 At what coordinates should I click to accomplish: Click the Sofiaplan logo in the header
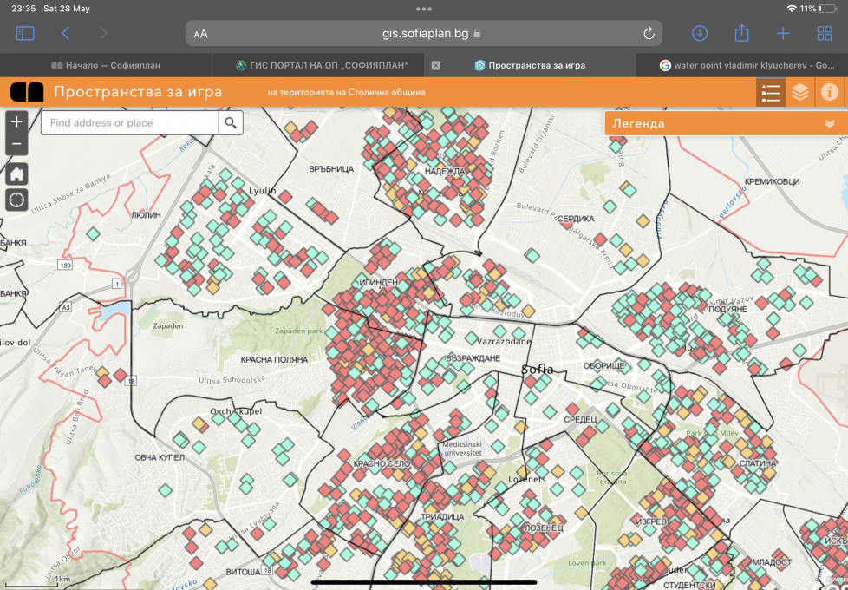click(27, 92)
